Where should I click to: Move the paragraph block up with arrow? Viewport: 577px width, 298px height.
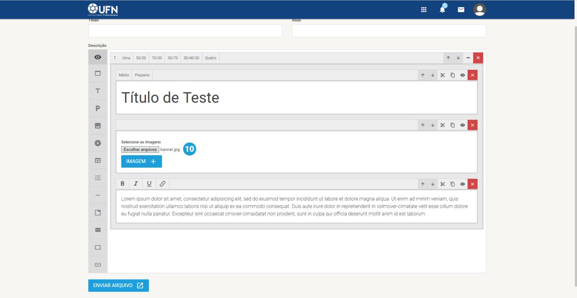click(422, 184)
